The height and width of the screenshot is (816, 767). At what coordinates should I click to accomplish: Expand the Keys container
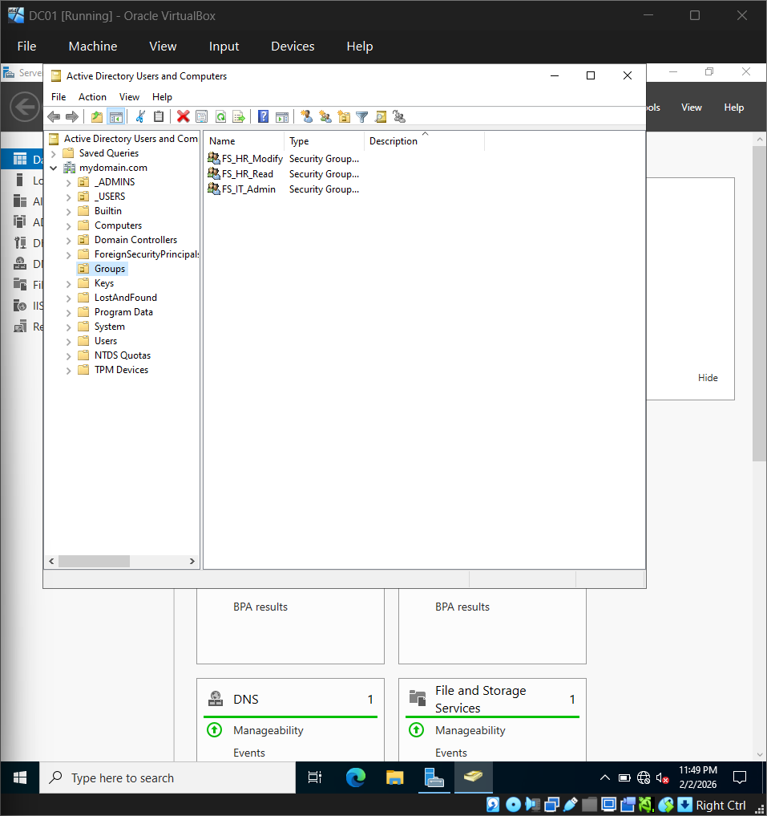pos(69,284)
